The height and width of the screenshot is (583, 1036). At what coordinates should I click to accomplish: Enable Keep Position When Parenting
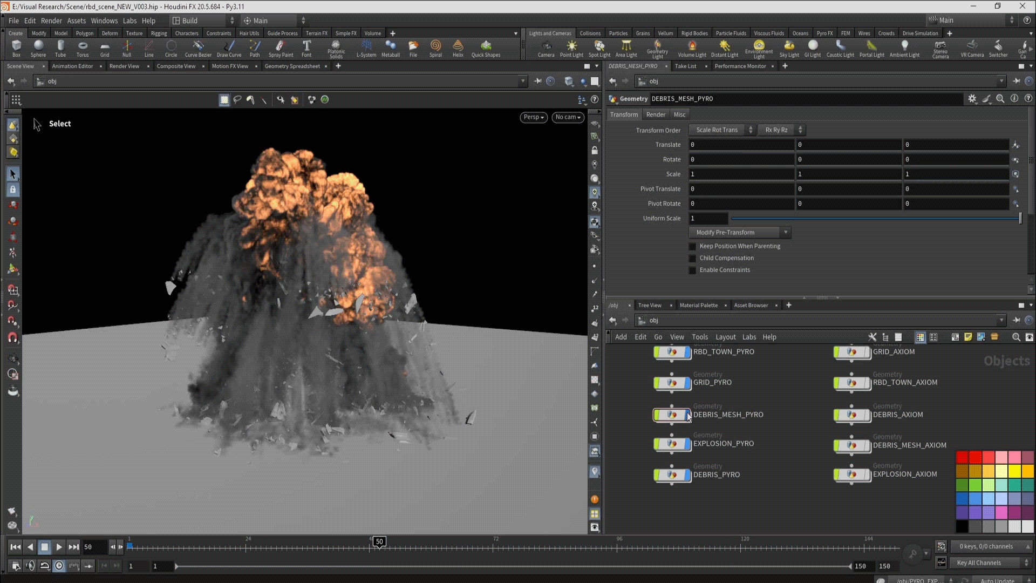(693, 246)
